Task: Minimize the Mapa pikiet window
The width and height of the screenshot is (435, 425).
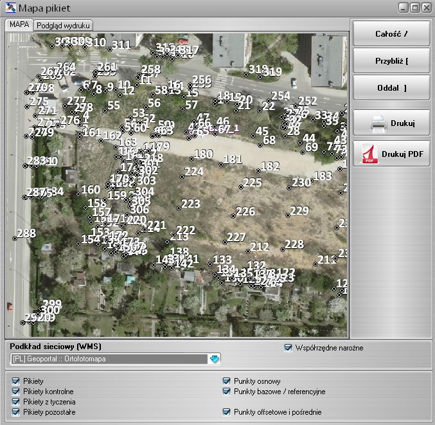Action: (403, 8)
